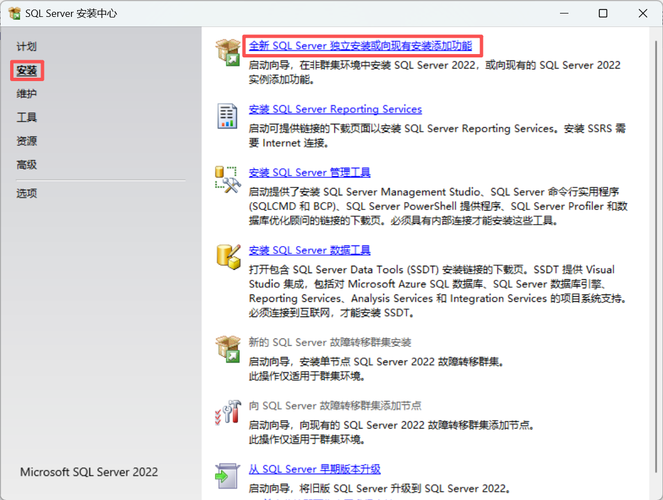The width and height of the screenshot is (663, 500).
Task: Open the 工具 section
Action: point(26,117)
